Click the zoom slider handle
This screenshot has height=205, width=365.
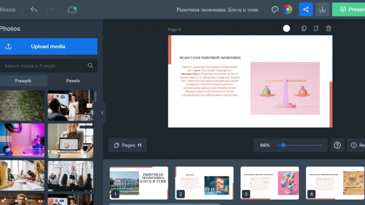(283, 145)
